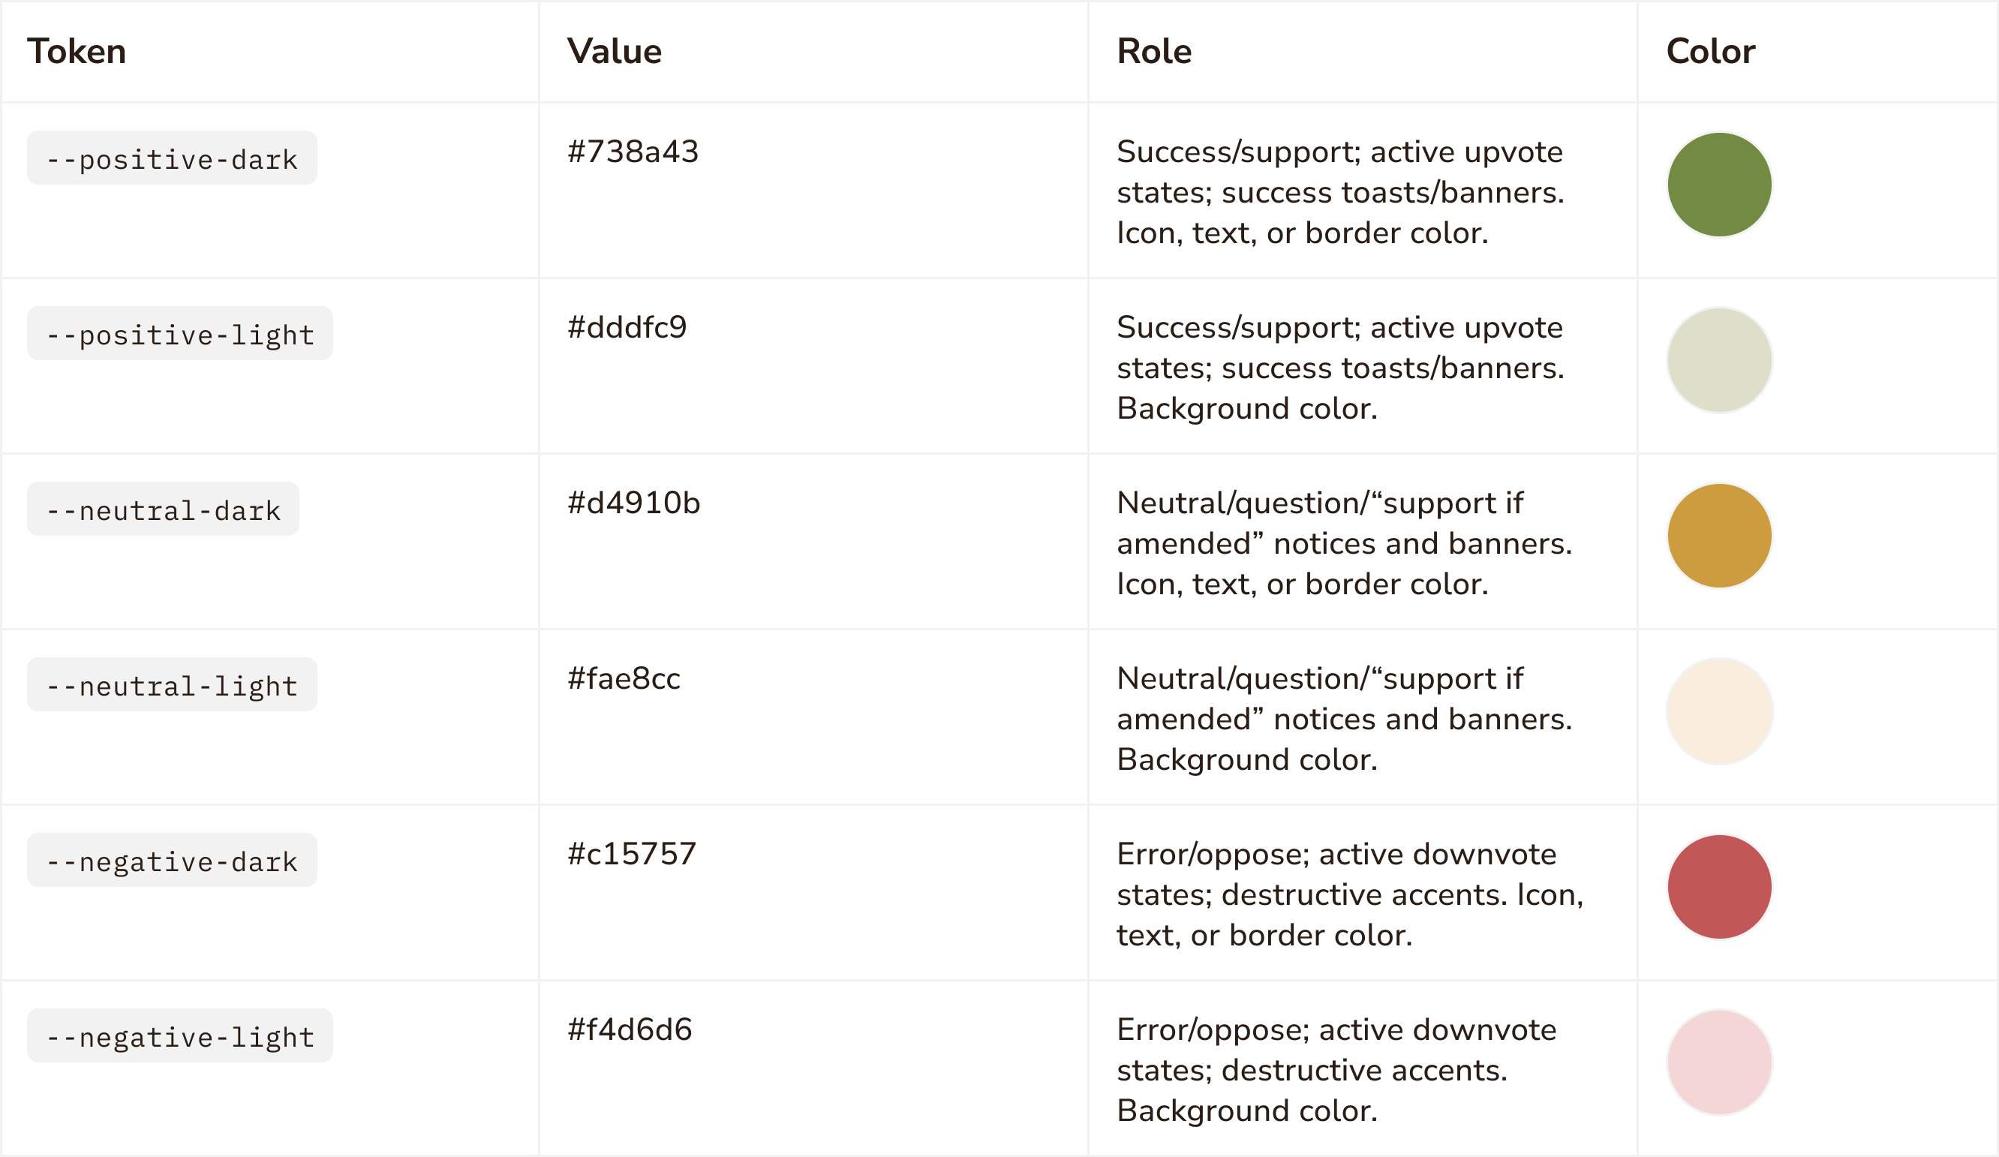Click the Value column header
The image size is (1999, 1157).
tap(614, 52)
